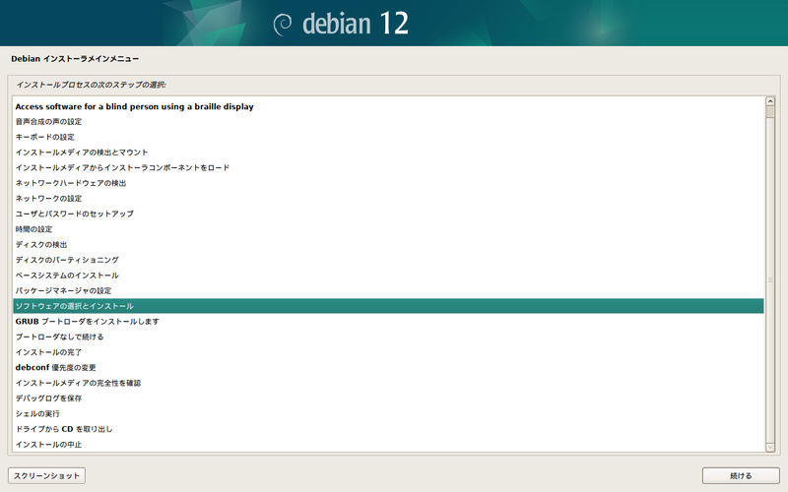
Task: Click the スクリーンショット button
Action: pyautogui.click(x=46, y=475)
